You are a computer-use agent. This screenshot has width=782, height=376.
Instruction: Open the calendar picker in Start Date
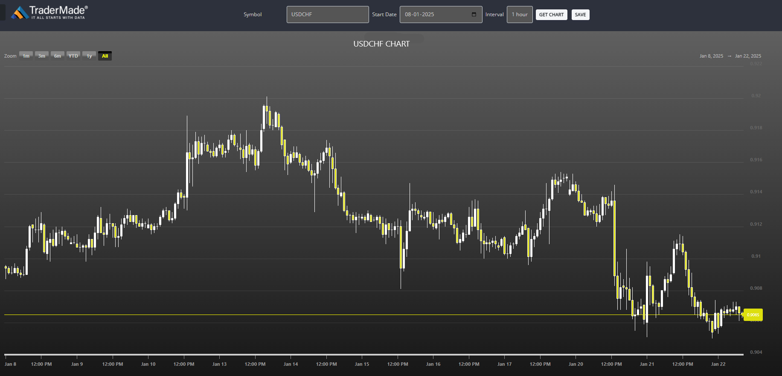[474, 15]
